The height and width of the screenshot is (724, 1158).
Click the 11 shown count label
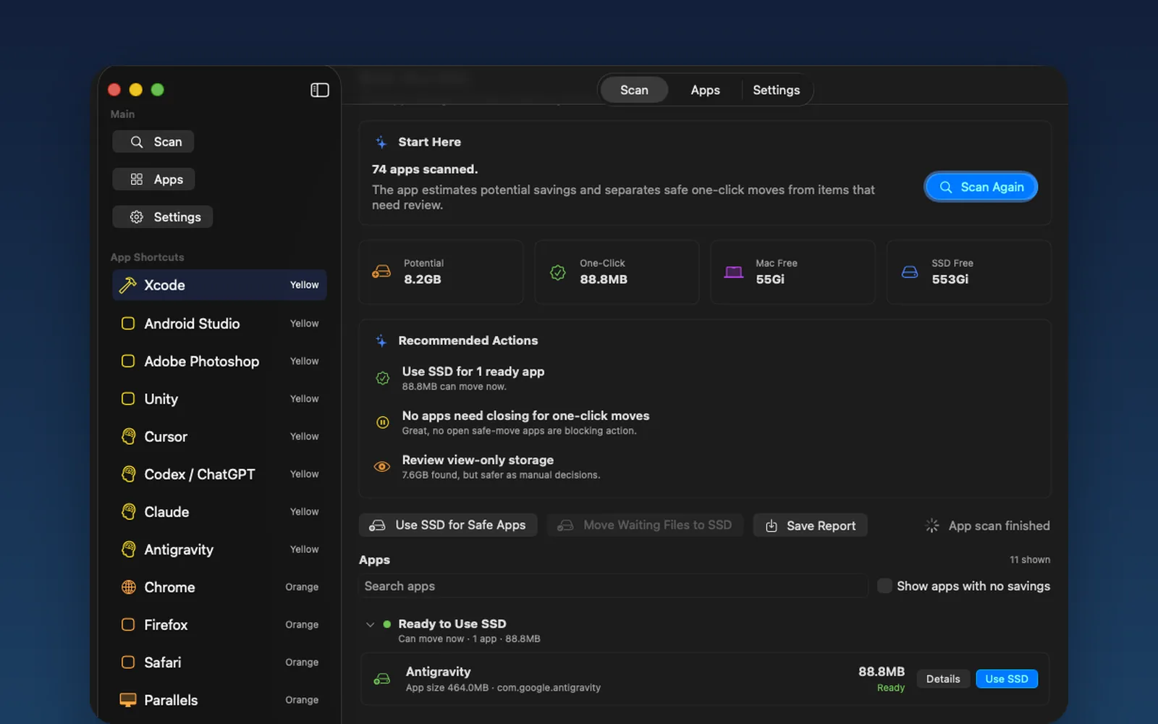[1030, 560]
